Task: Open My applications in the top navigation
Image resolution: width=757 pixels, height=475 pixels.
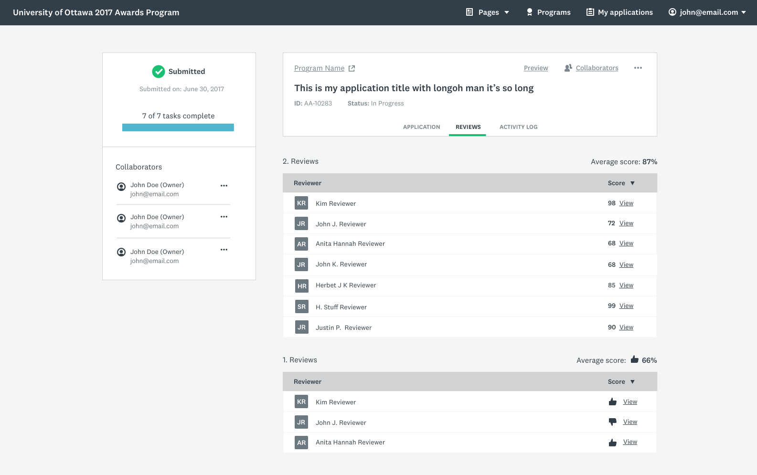Action: 619,12
